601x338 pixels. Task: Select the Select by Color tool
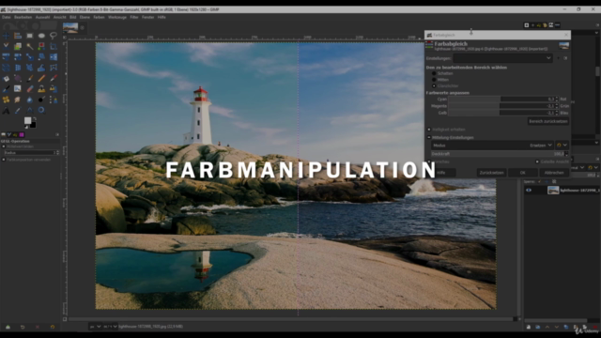[x=41, y=46]
